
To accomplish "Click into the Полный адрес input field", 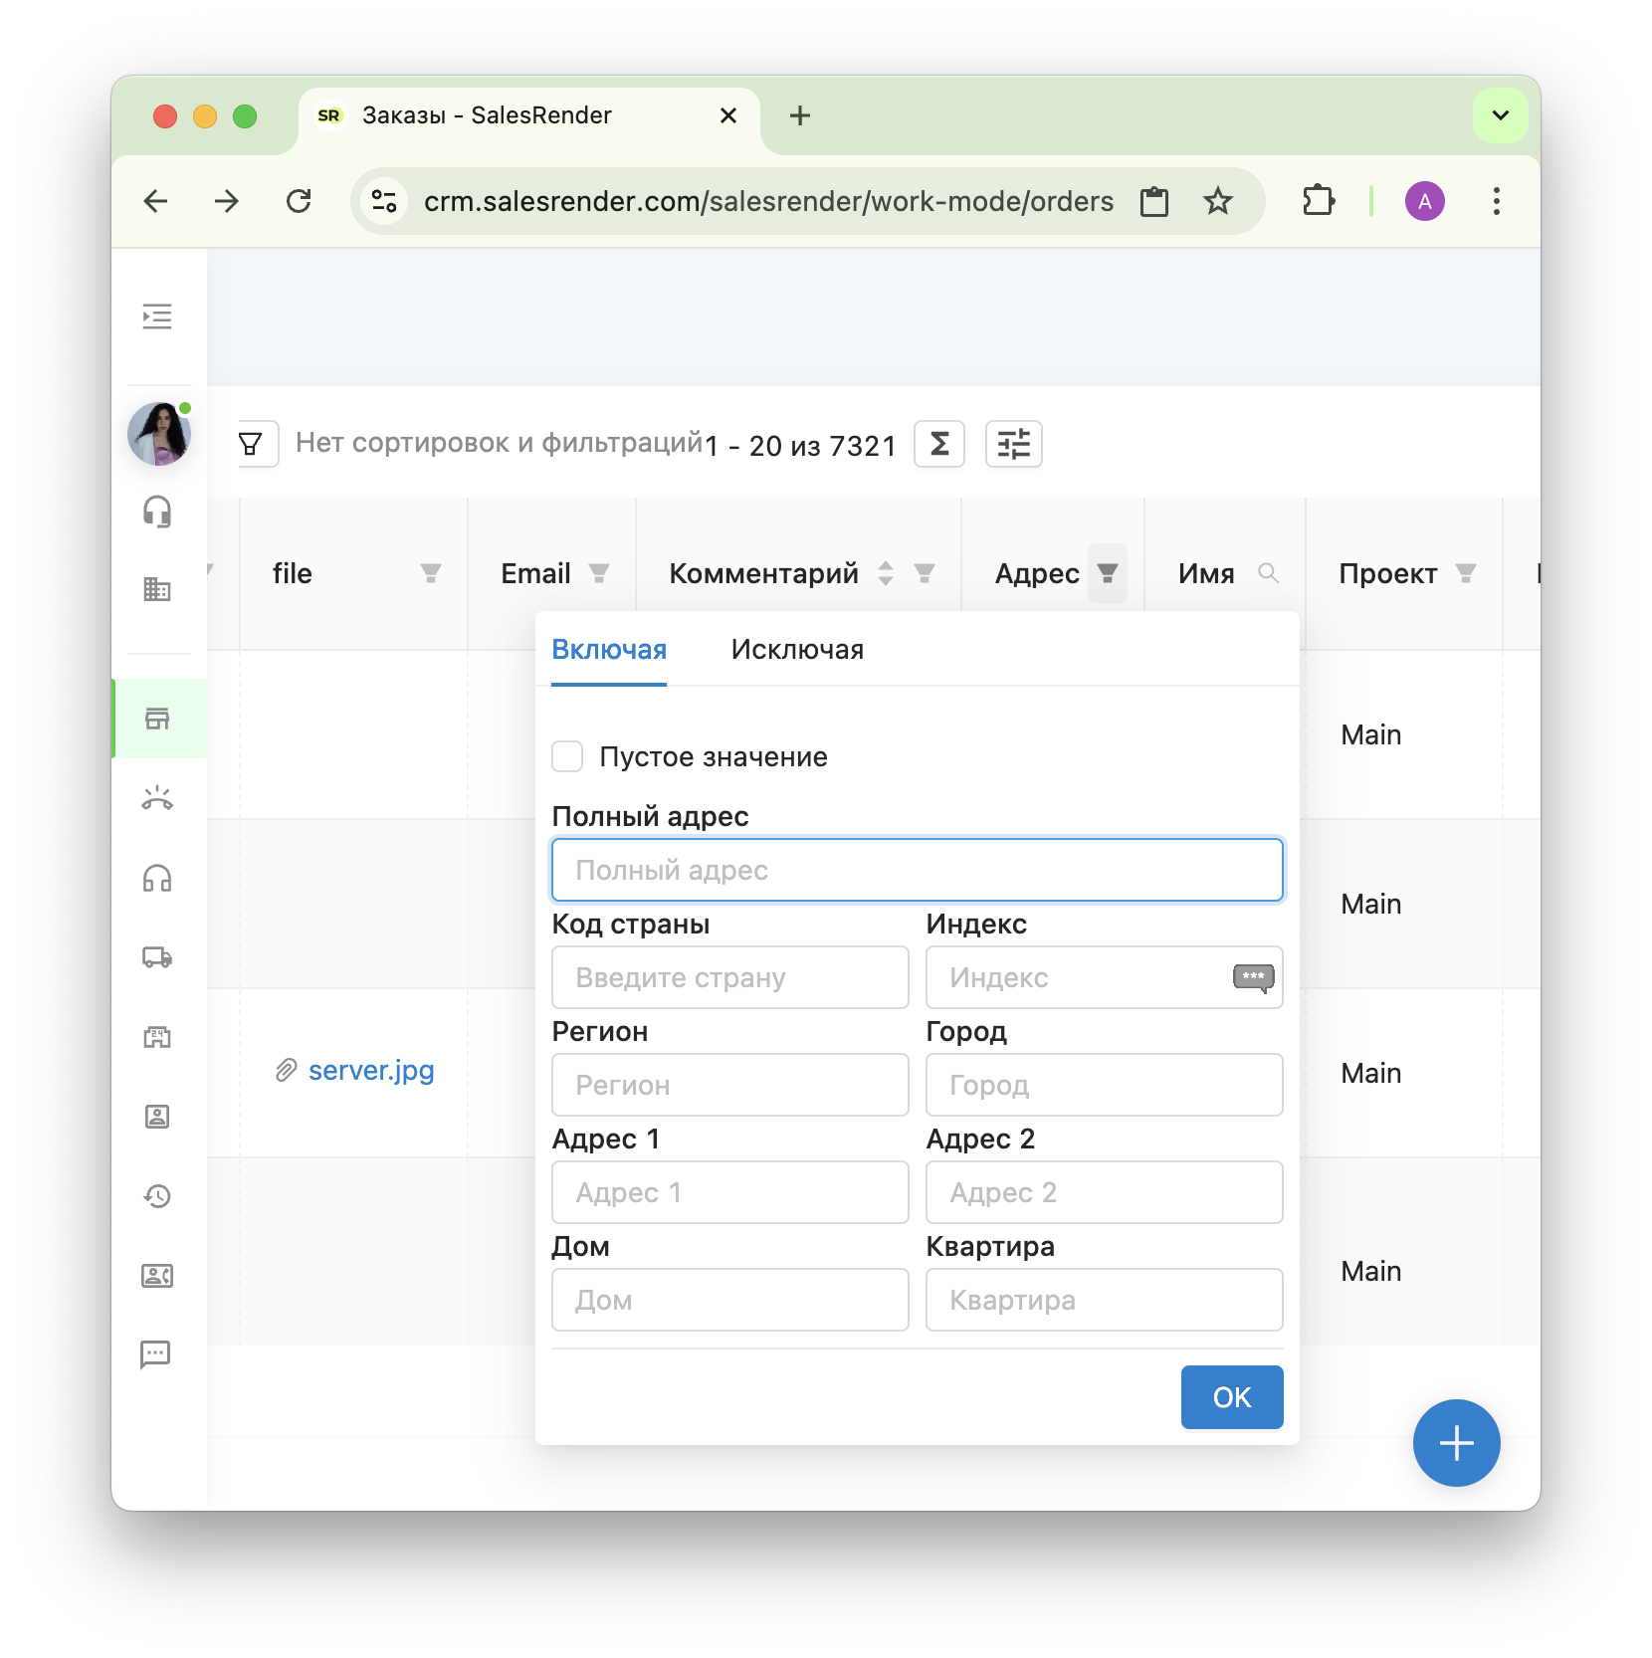I will coord(917,870).
